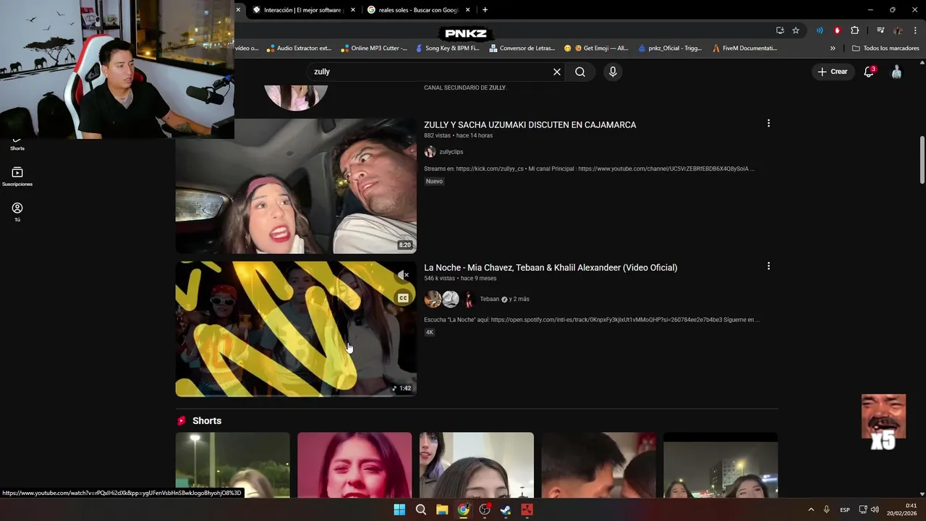The width and height of the screenshot is (926, 521).
Task: Open Audio Extractor bookmark
Action: coord(298,48)
